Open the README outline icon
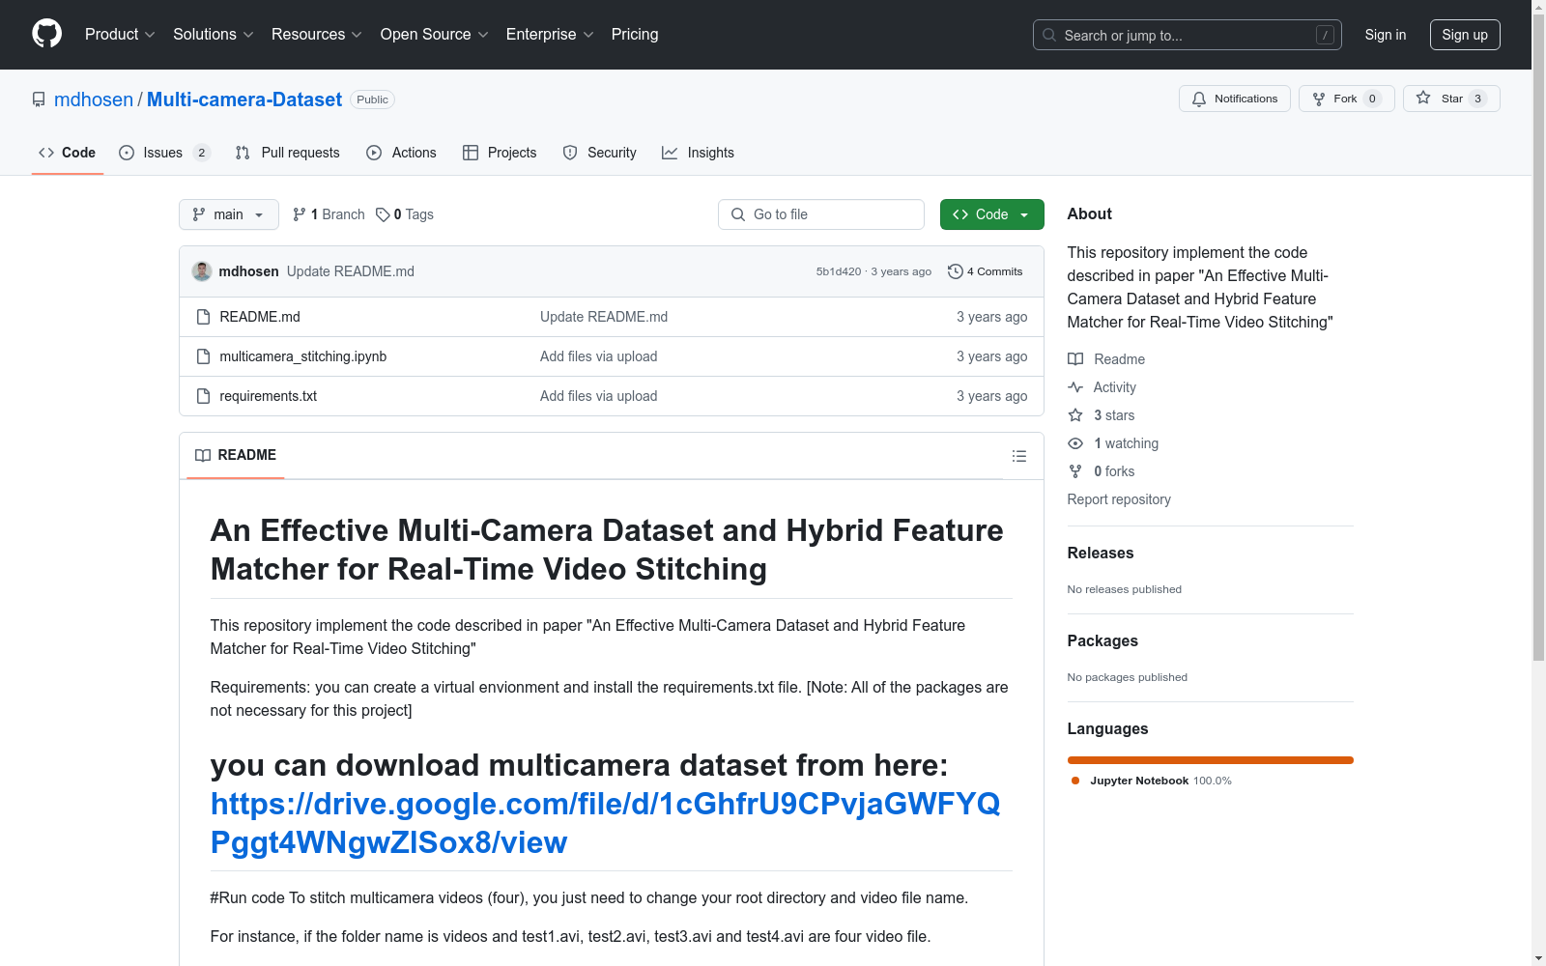Screen dimensions: 1546x966 click(1018, 456)
